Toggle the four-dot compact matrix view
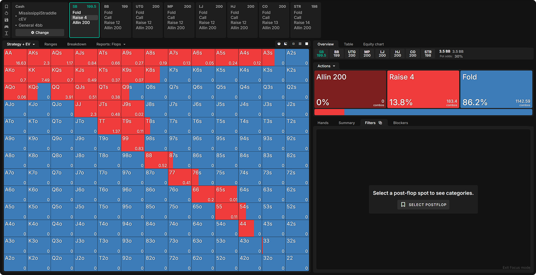 pos(293,44)
